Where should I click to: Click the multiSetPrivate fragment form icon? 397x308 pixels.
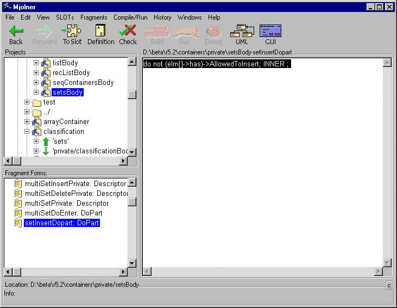pos(18,204)
